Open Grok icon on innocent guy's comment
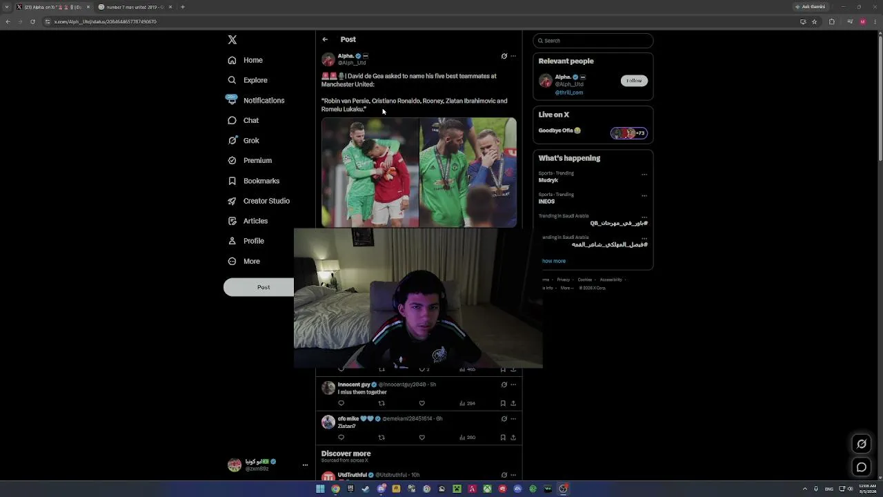Screen dimensions: 883x497 [x=504, y=384]
